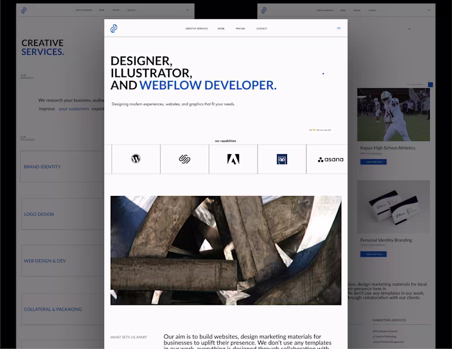Click the Kapaa High School Athletics photo

click(x=393, y=115)
